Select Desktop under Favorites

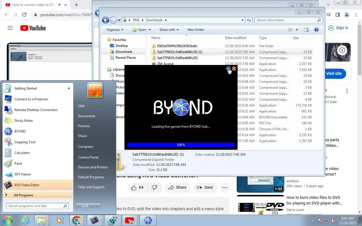[x=122, y=46]
